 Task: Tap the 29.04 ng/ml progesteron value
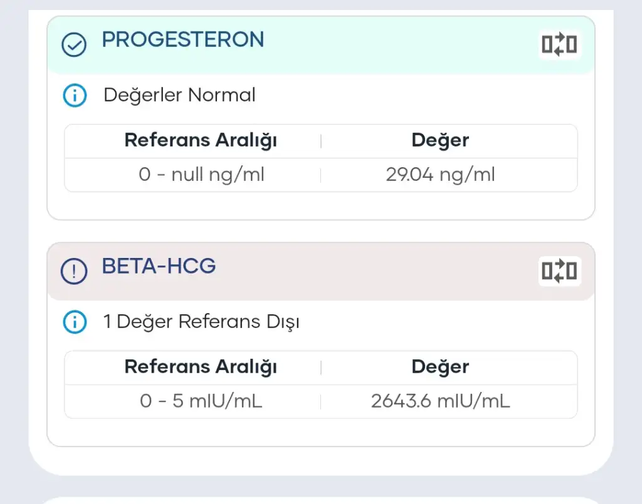tap(440, 175)
